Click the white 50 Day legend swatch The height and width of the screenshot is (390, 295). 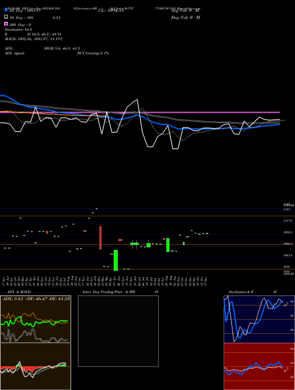6,17
